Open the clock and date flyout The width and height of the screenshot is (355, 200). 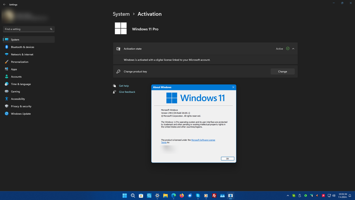(343, 196)
